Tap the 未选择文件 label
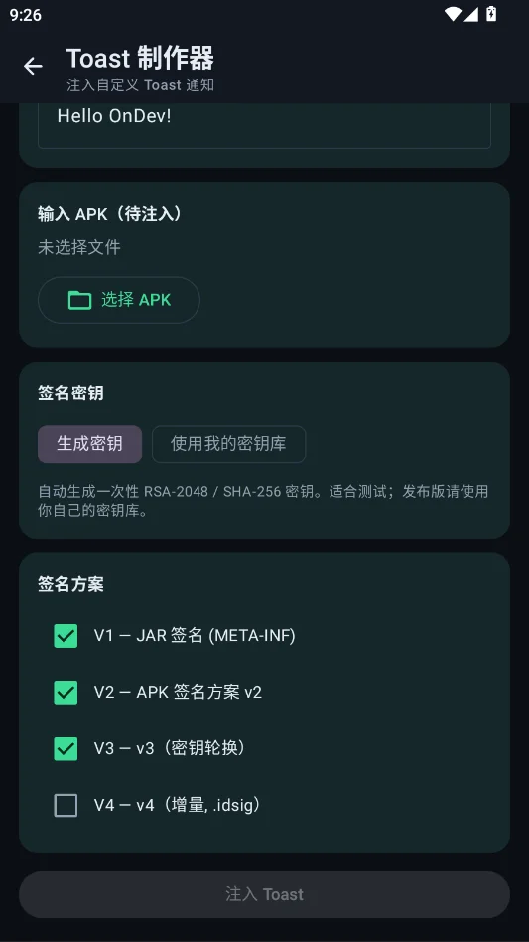This screenshot has height=942, width=529. click(x=79, y=247)
